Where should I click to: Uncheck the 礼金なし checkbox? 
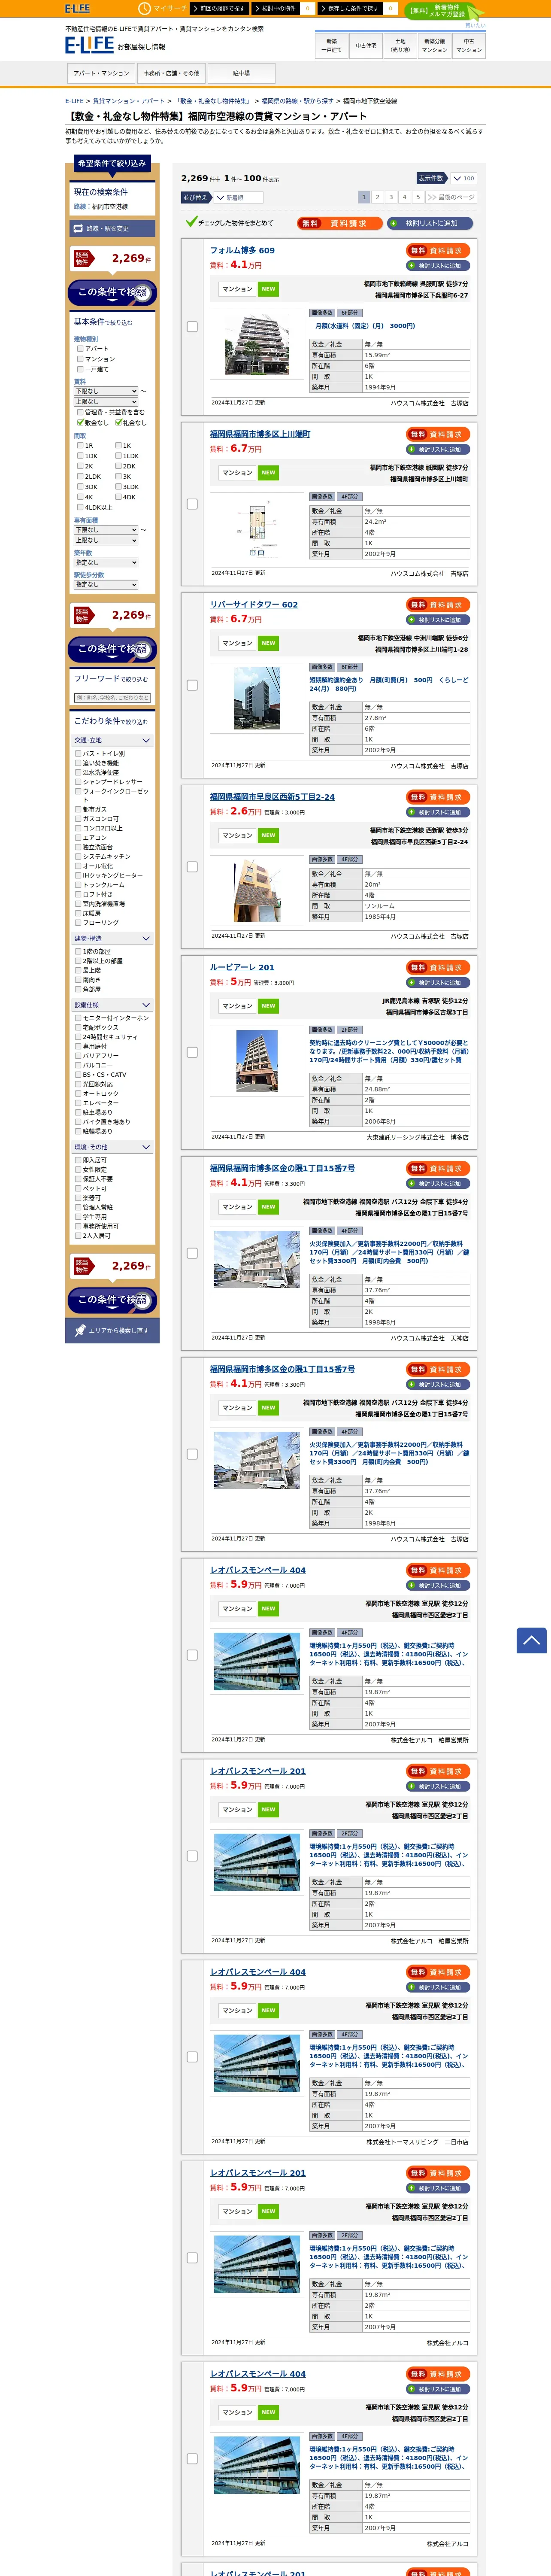(x=118, y=423)
